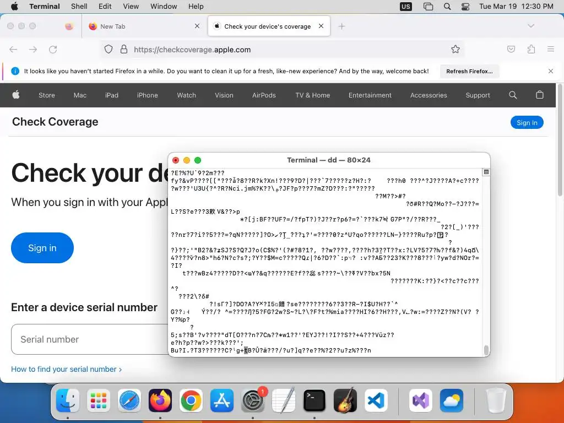Open Google Chrome from the Dock

[191, 400]
